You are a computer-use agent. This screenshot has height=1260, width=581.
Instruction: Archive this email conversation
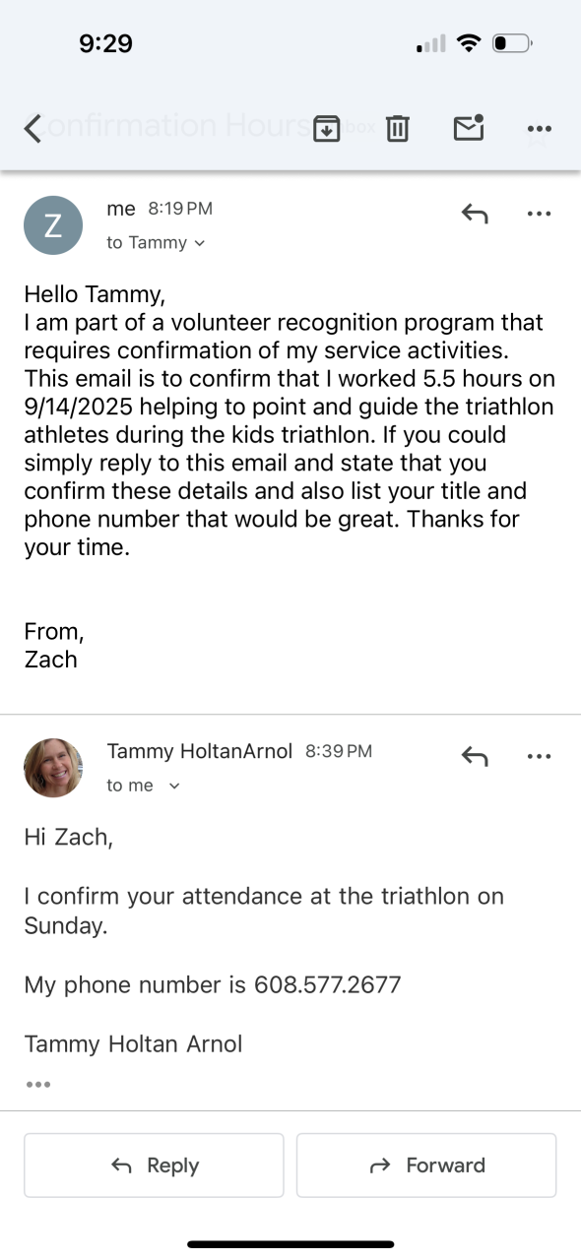click(x=326, y=128)
